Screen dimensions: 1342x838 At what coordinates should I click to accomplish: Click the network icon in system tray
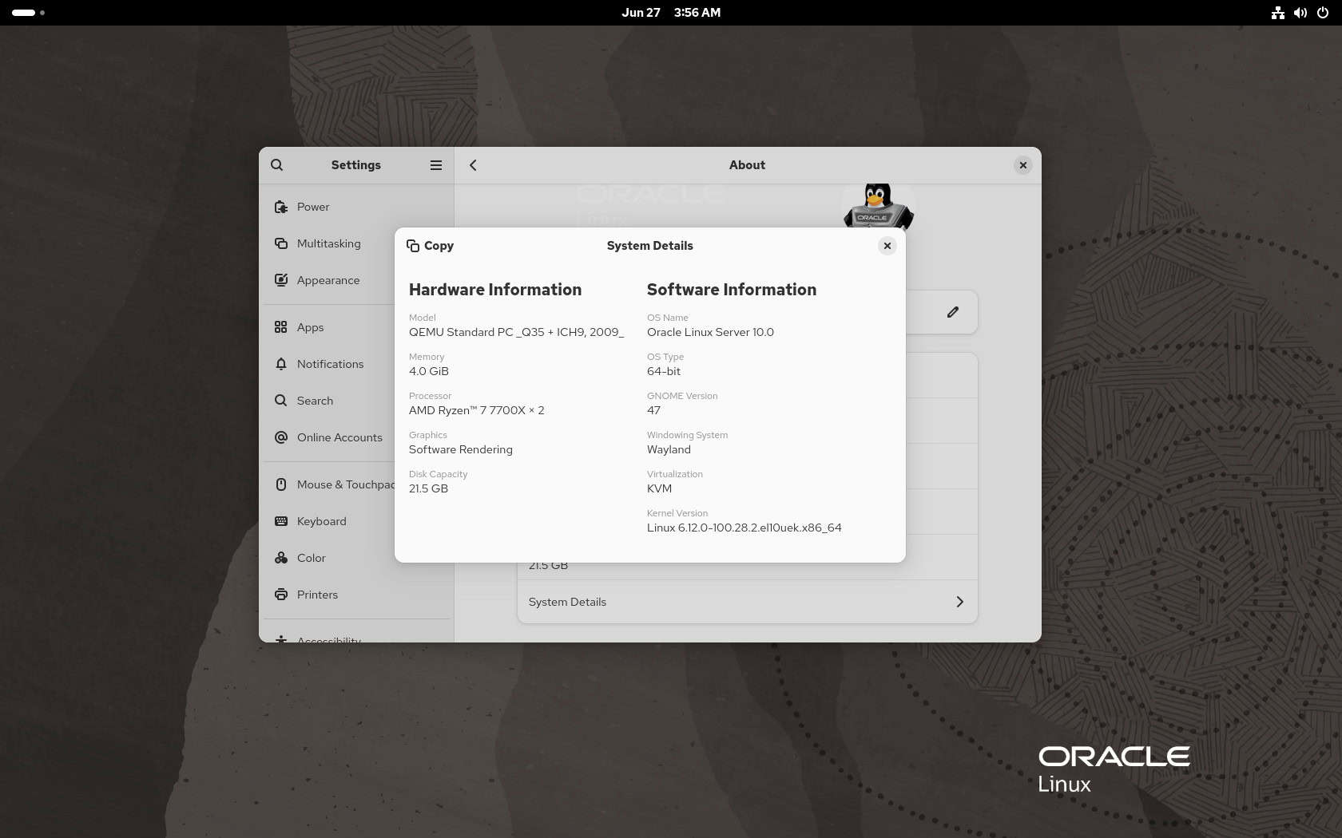point(1276,12)
